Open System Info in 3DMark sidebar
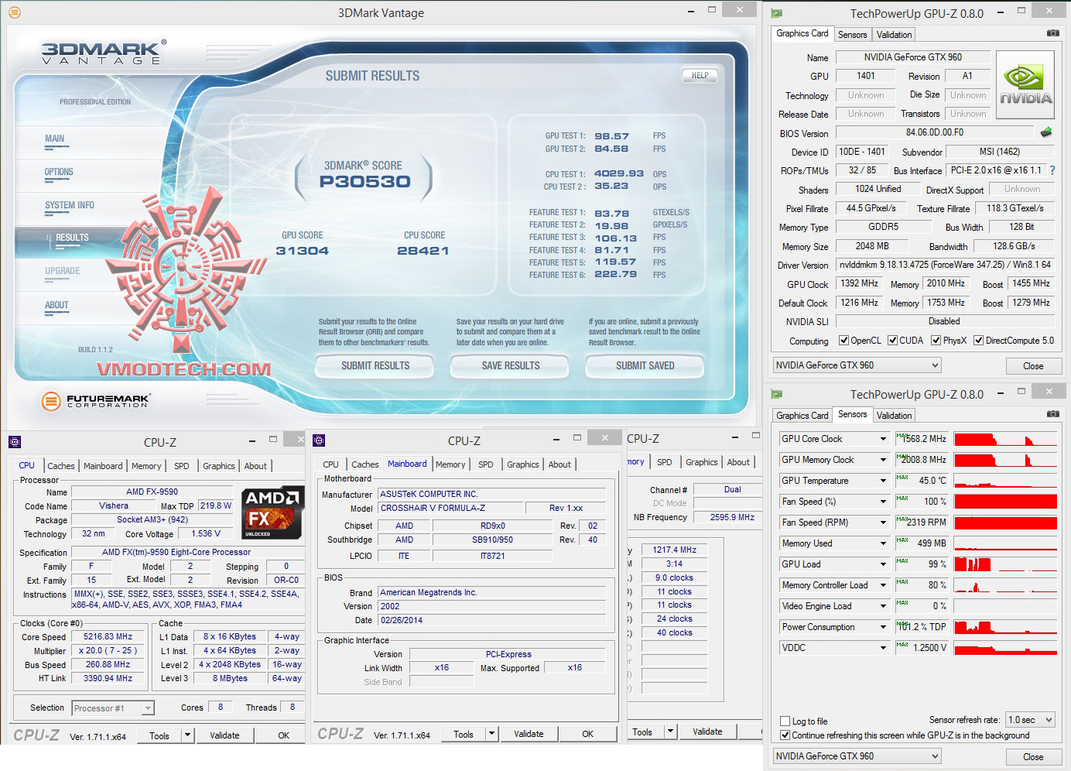This screenshot has height=771, width=1071. [70, 206]
